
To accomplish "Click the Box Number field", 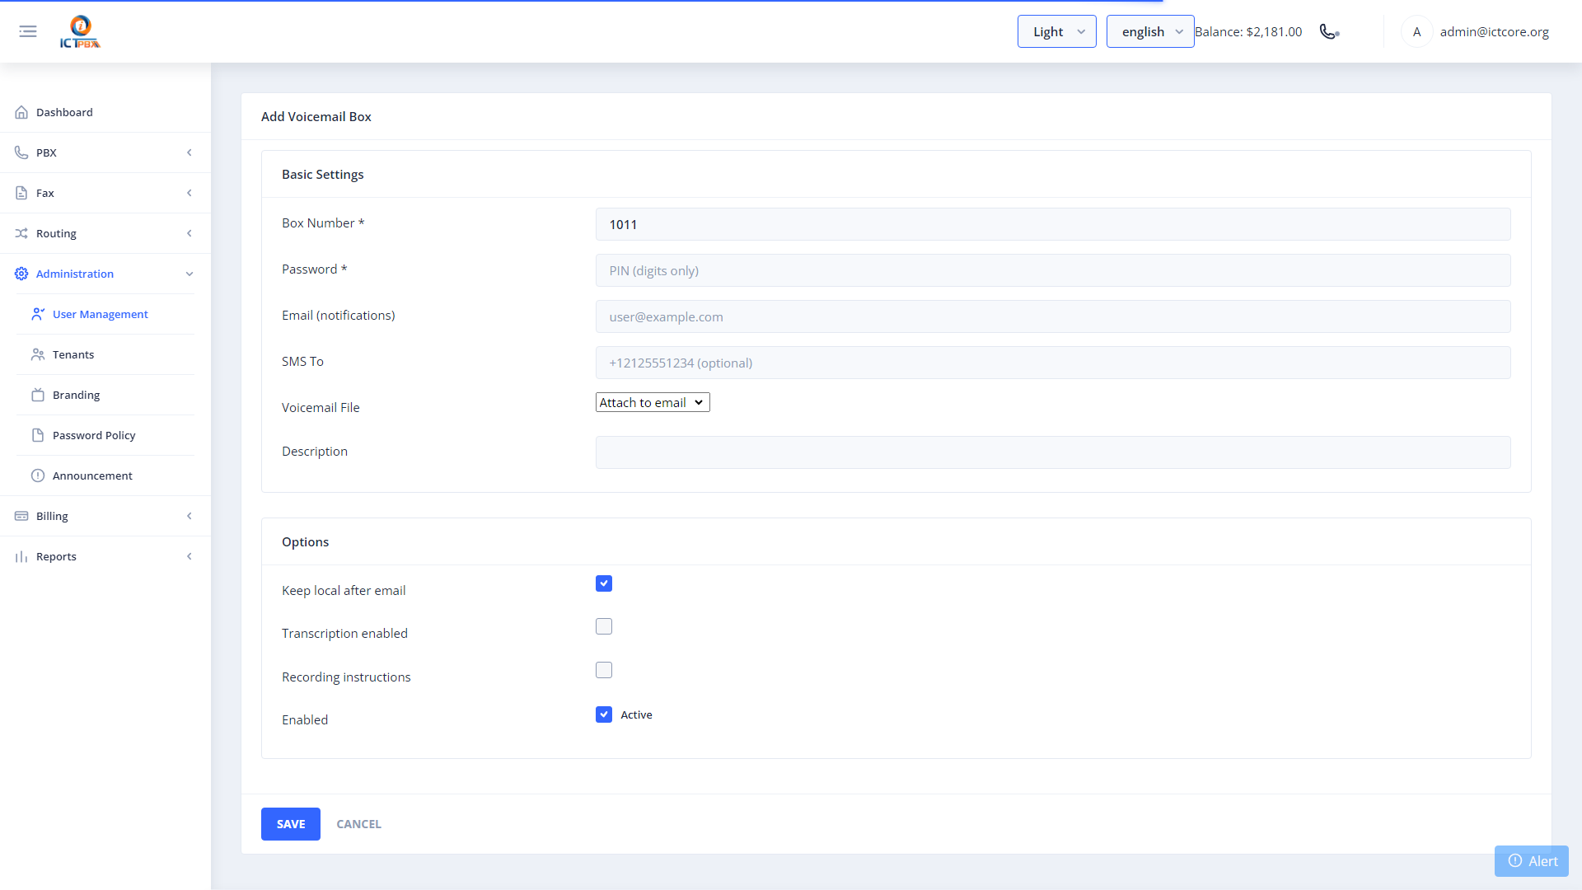I will [1053, 224].
